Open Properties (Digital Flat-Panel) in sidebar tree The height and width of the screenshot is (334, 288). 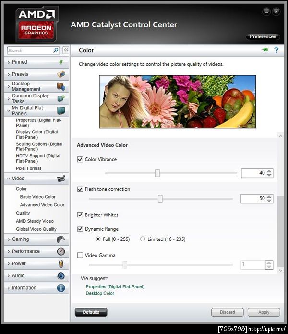click(39, 123)
